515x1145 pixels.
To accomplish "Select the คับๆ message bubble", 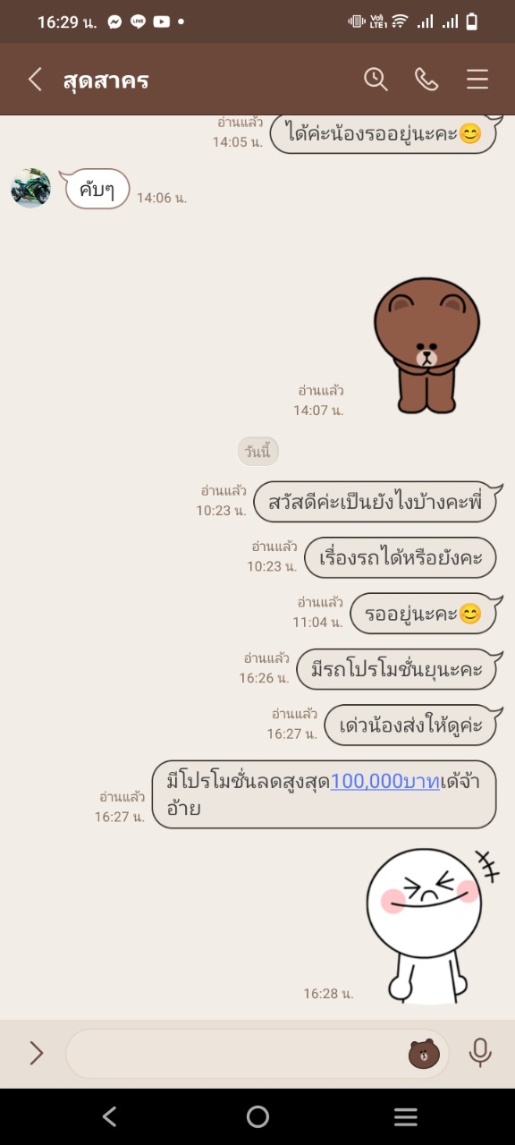I will click(x=97, y=190).
